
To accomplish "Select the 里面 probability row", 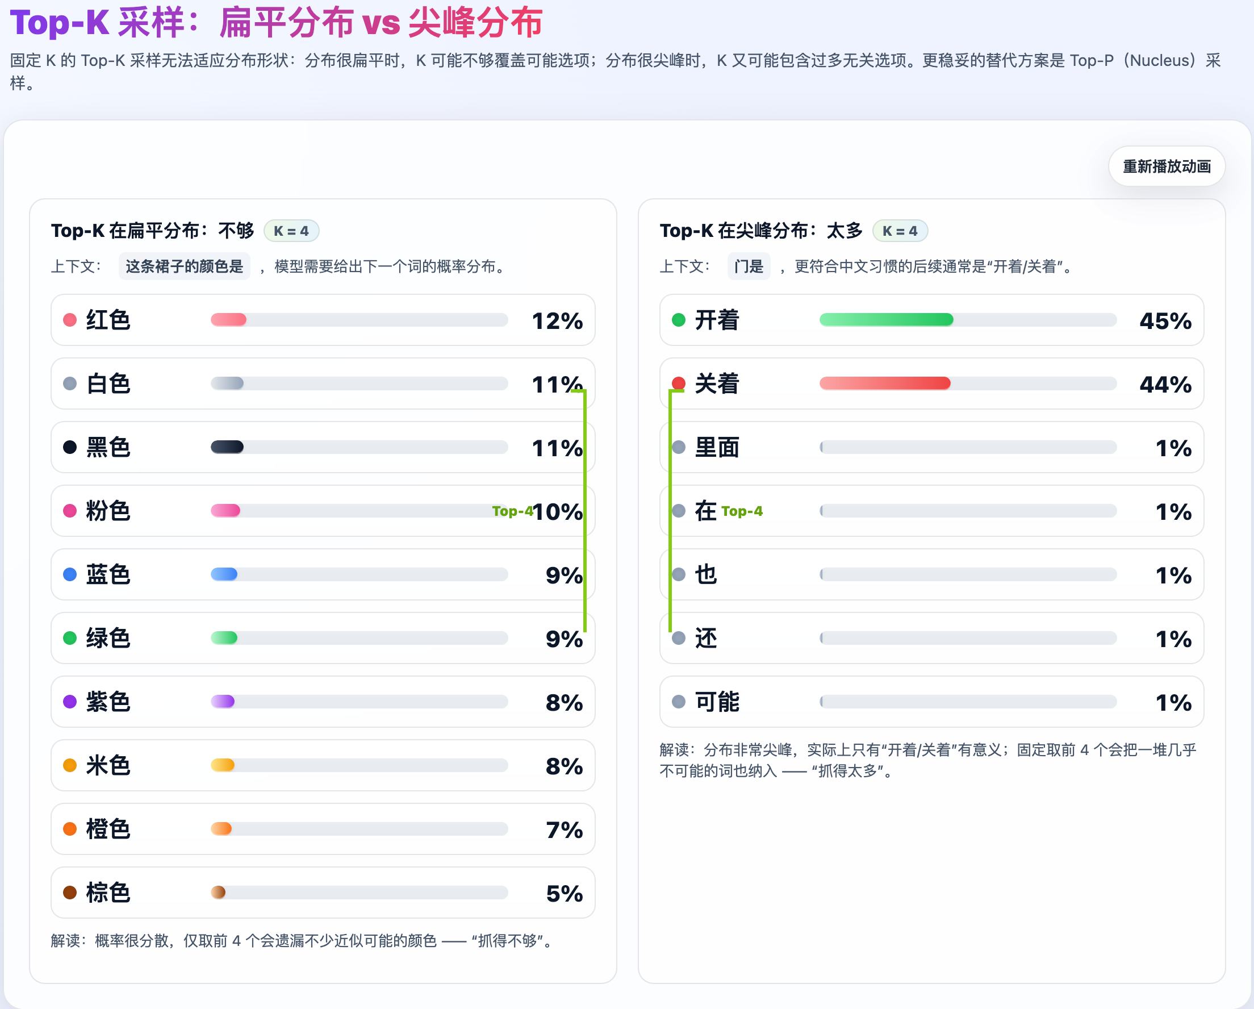I will 931,447.
